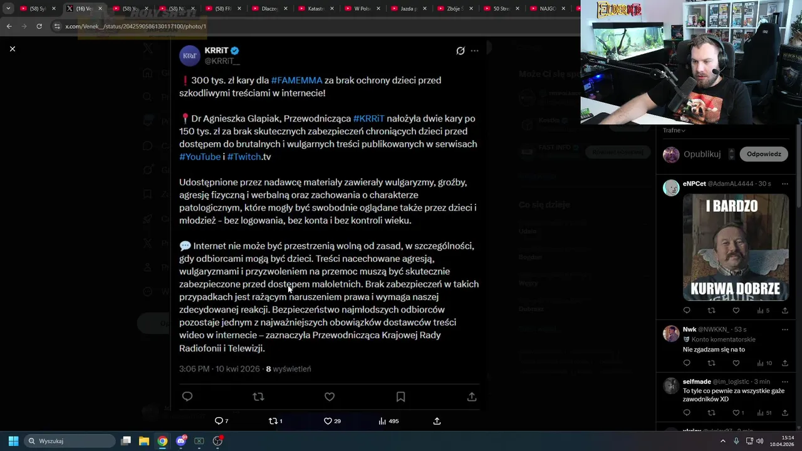The height and width of the screenshot is (451, 802).
Task: Switch to the '50 Stref' YouTube tab
Action: coord(501,9)
